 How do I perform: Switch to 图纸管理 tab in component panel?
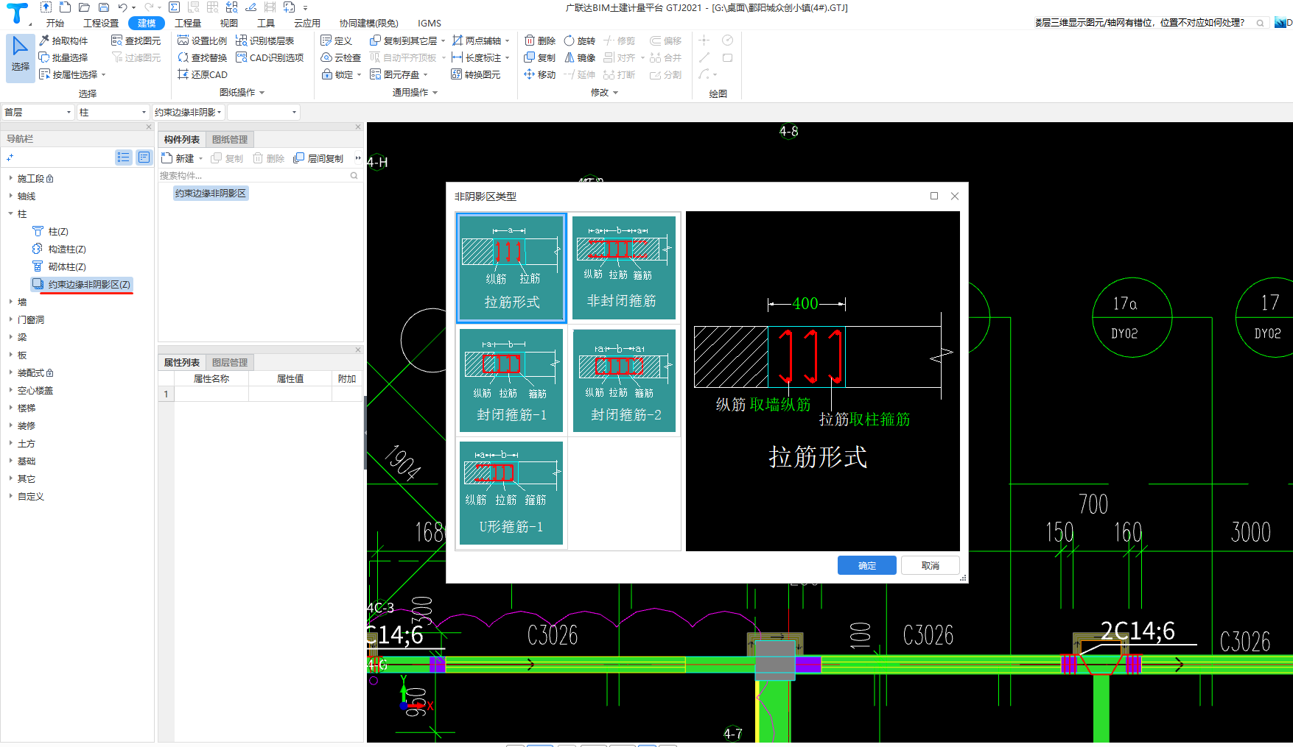coord(230,139)
